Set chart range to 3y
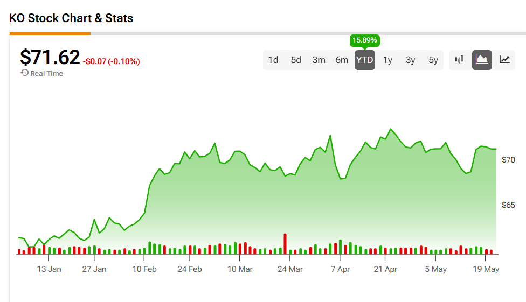Viewport: 526px width, 302px height. point(410,60)
